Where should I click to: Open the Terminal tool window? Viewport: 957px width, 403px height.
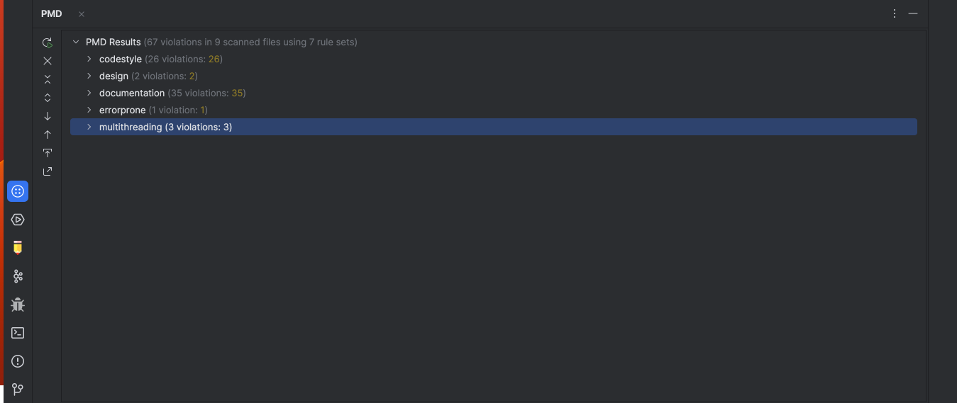pyautogui.click(x=18, y=333)
